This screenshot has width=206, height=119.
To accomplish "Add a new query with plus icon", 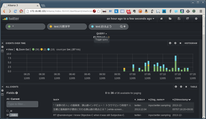I will click(x=124, y=26).
